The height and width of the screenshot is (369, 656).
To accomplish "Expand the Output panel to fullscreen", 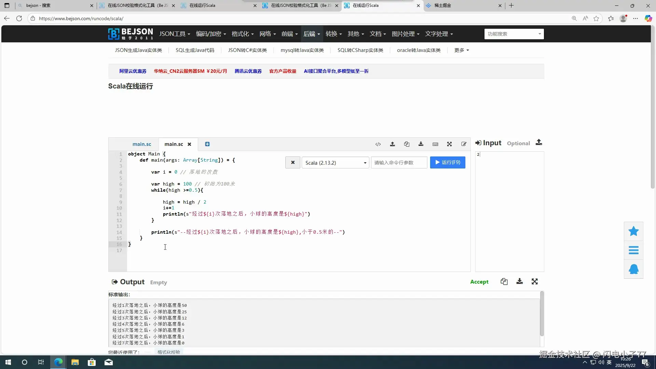I will 535,282.
